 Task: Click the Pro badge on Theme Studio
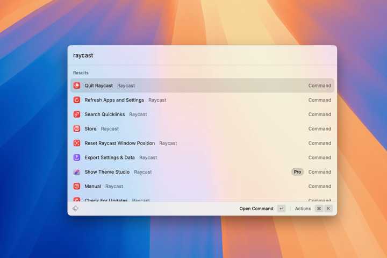(x=297, y=172)
